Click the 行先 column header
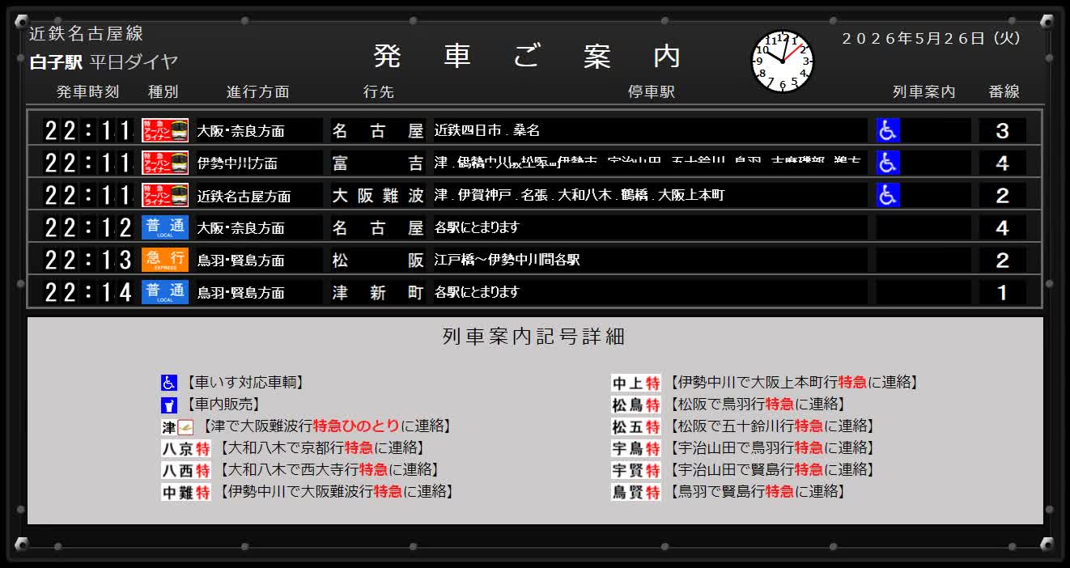The image size is (1070, 568). tap(379, 92)
